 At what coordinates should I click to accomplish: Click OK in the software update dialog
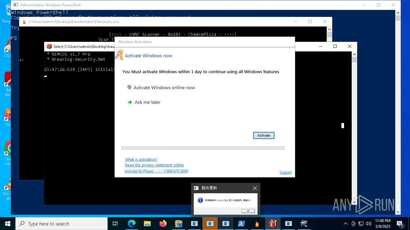point(248,211)
